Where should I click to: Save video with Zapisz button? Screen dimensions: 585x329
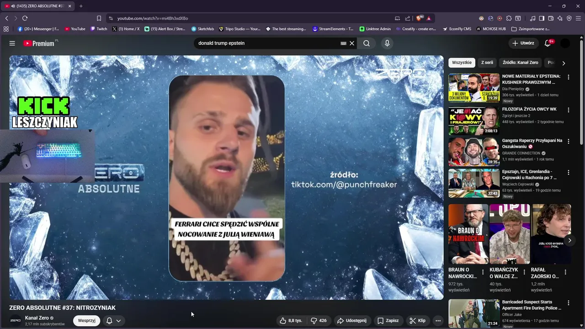388,320
